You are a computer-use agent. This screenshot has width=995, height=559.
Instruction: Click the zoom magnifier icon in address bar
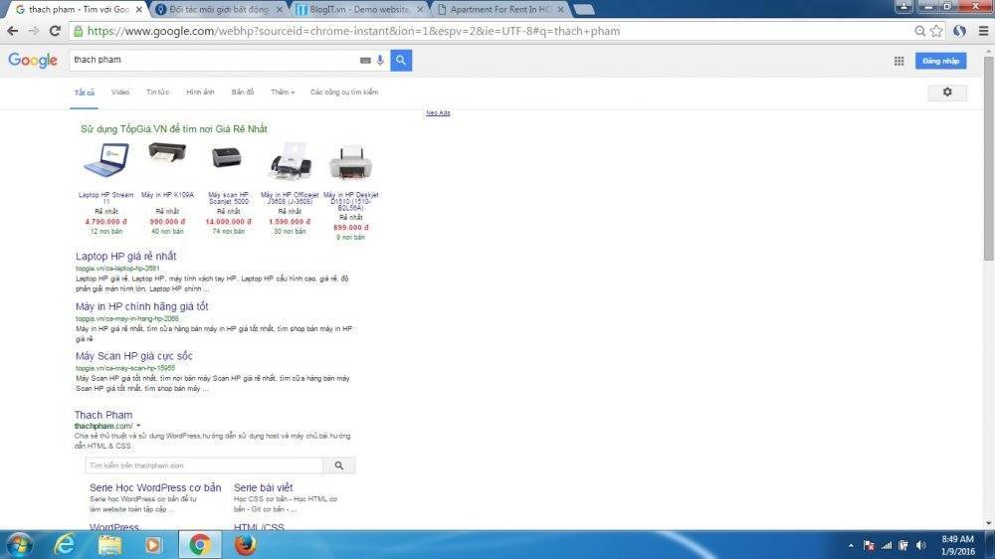(x=919, y=31)
